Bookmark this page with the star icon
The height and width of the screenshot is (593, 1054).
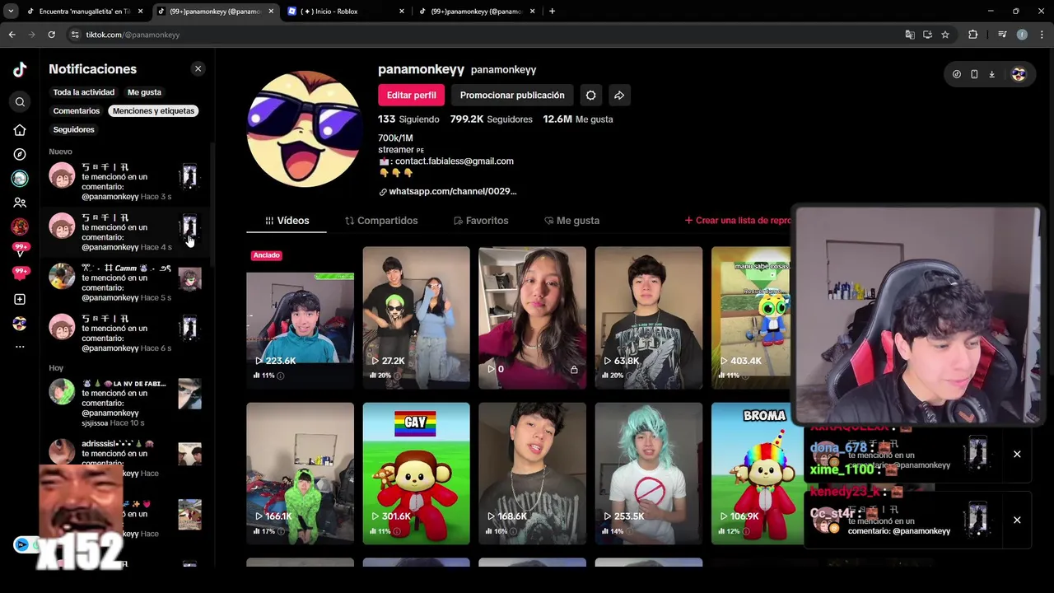[945, 35]
